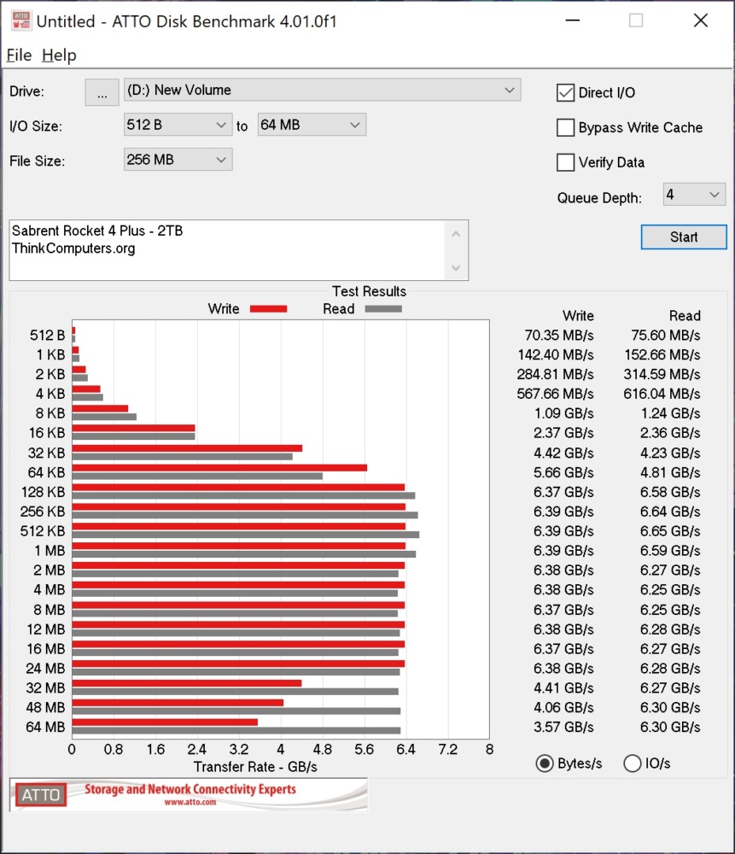Click the ATTO app icon in title bar
This screenshot has width=735, height=854.
click(21, 20)
